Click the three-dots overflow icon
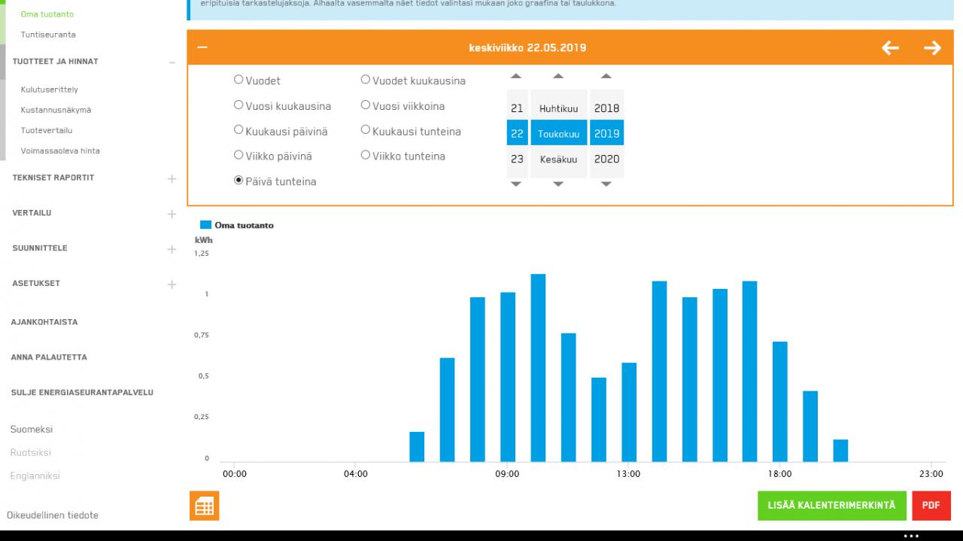 911,536
